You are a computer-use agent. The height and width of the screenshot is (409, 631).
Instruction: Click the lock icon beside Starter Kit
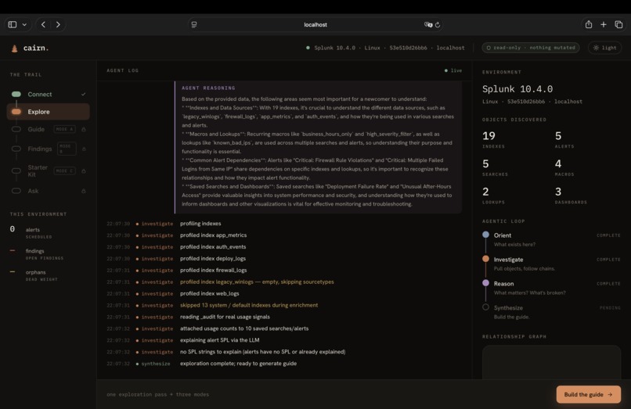(84, 171)
